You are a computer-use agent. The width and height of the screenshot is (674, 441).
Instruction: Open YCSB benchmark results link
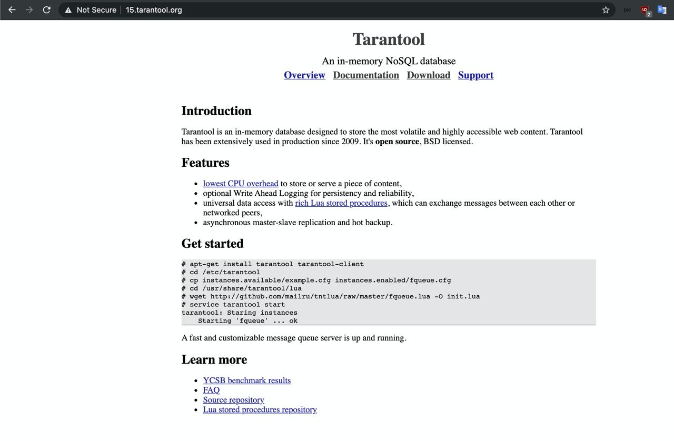point(247,380)
